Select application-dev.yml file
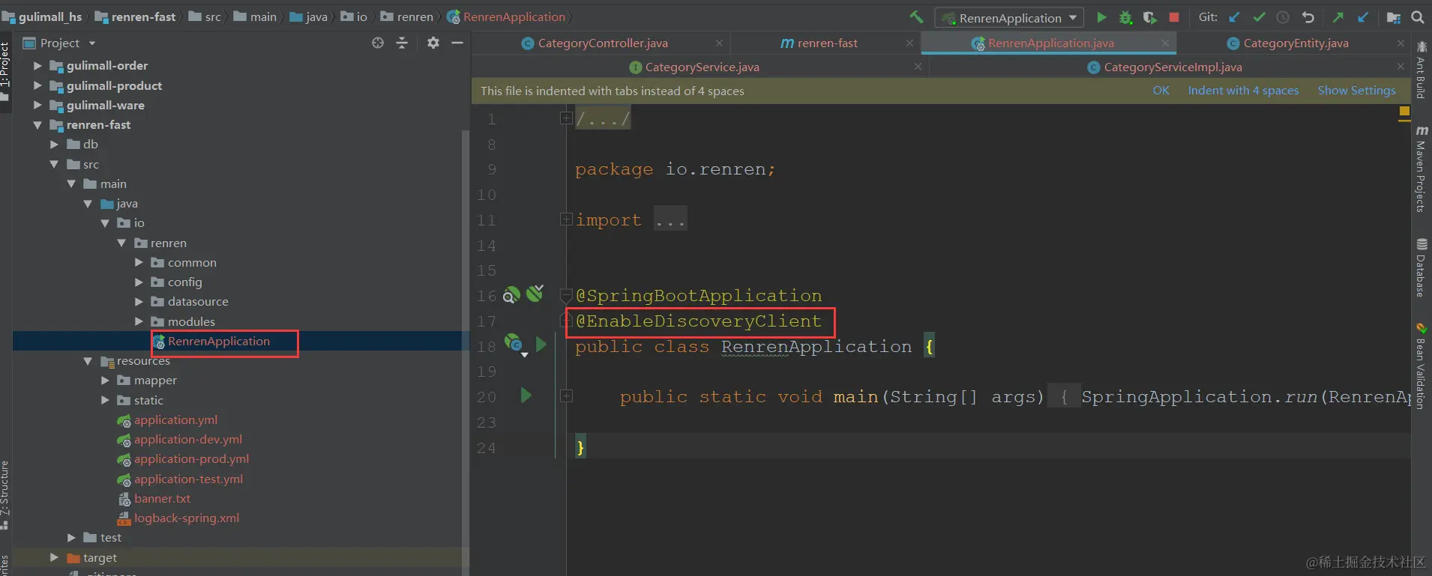Viewport: 1432px width, 576px height. click(187, 440)
